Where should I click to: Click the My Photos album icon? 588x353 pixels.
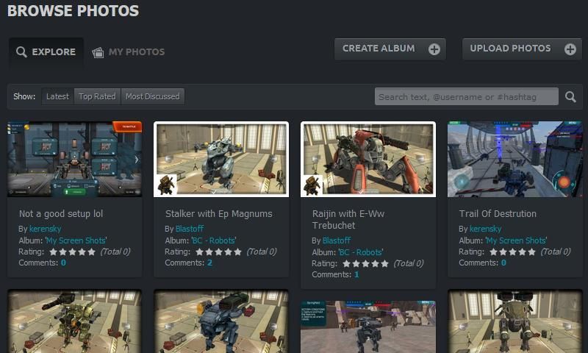tap(98, 52)
